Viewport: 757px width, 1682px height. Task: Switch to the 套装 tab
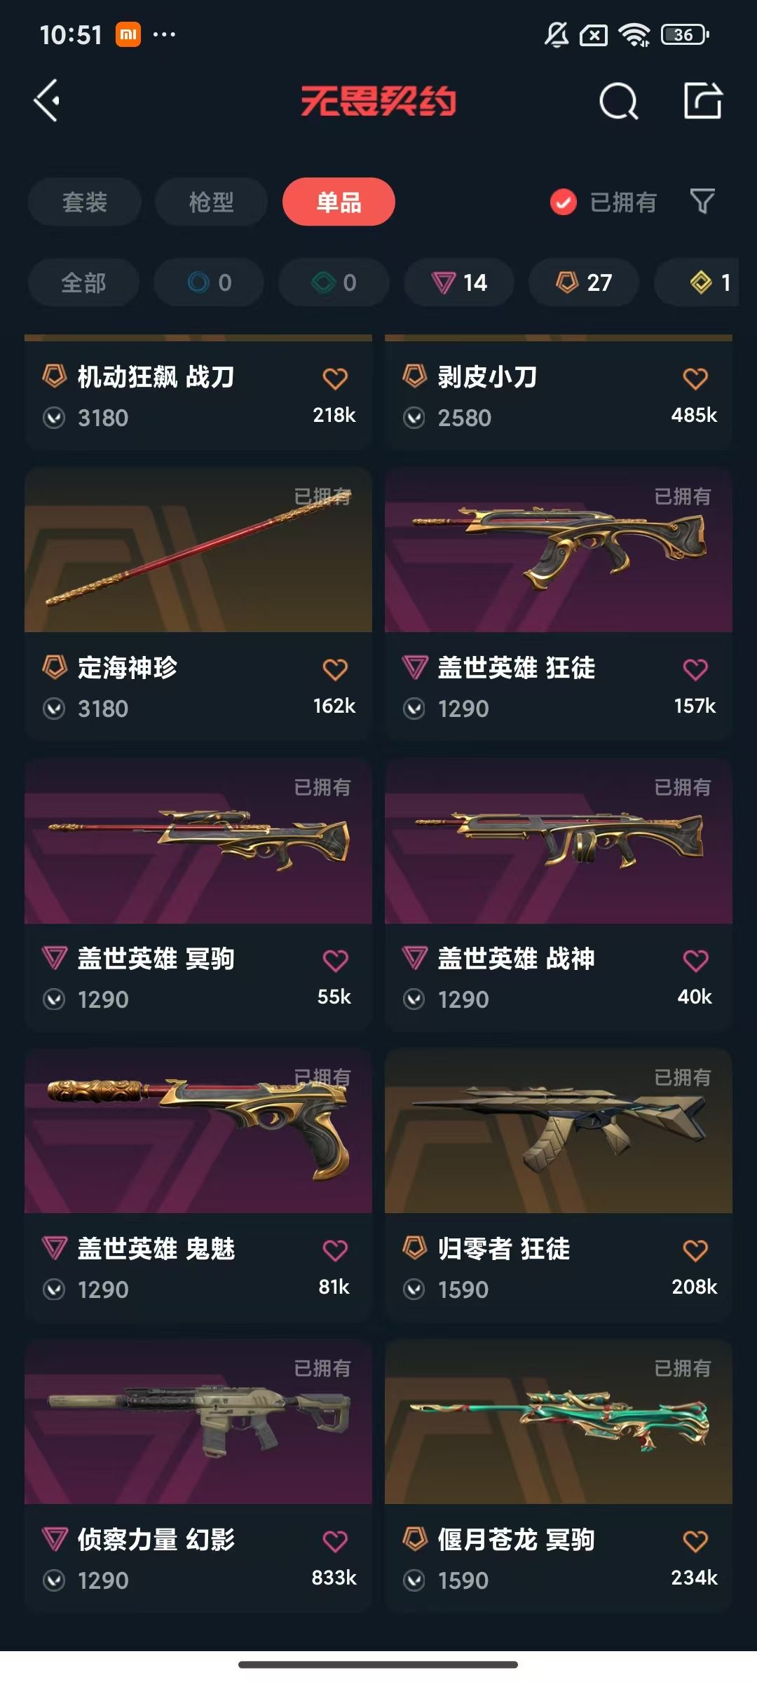[85, 202]
